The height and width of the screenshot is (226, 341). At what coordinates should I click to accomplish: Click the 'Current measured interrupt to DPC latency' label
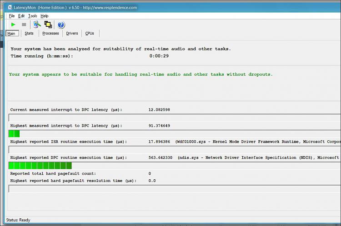pos(66,110)
